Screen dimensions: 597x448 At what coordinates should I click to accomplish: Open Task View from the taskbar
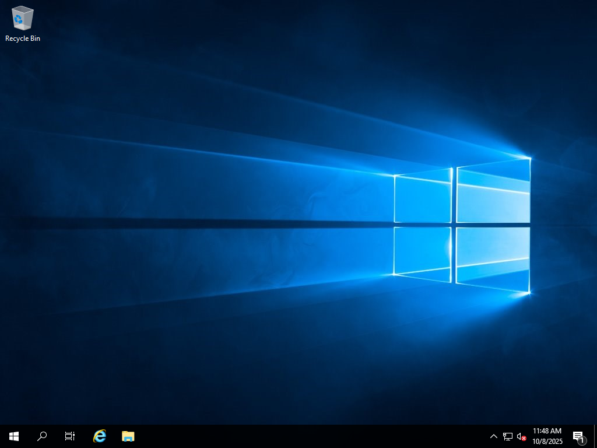[x=70, y=436]
